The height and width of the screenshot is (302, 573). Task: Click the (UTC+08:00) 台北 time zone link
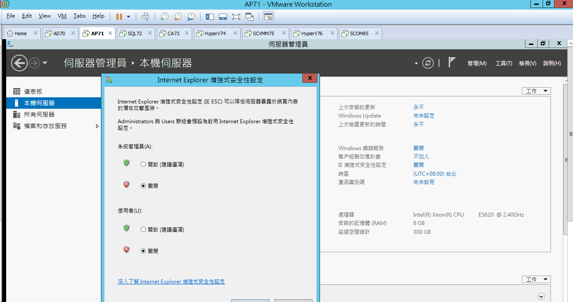[435, 174]
